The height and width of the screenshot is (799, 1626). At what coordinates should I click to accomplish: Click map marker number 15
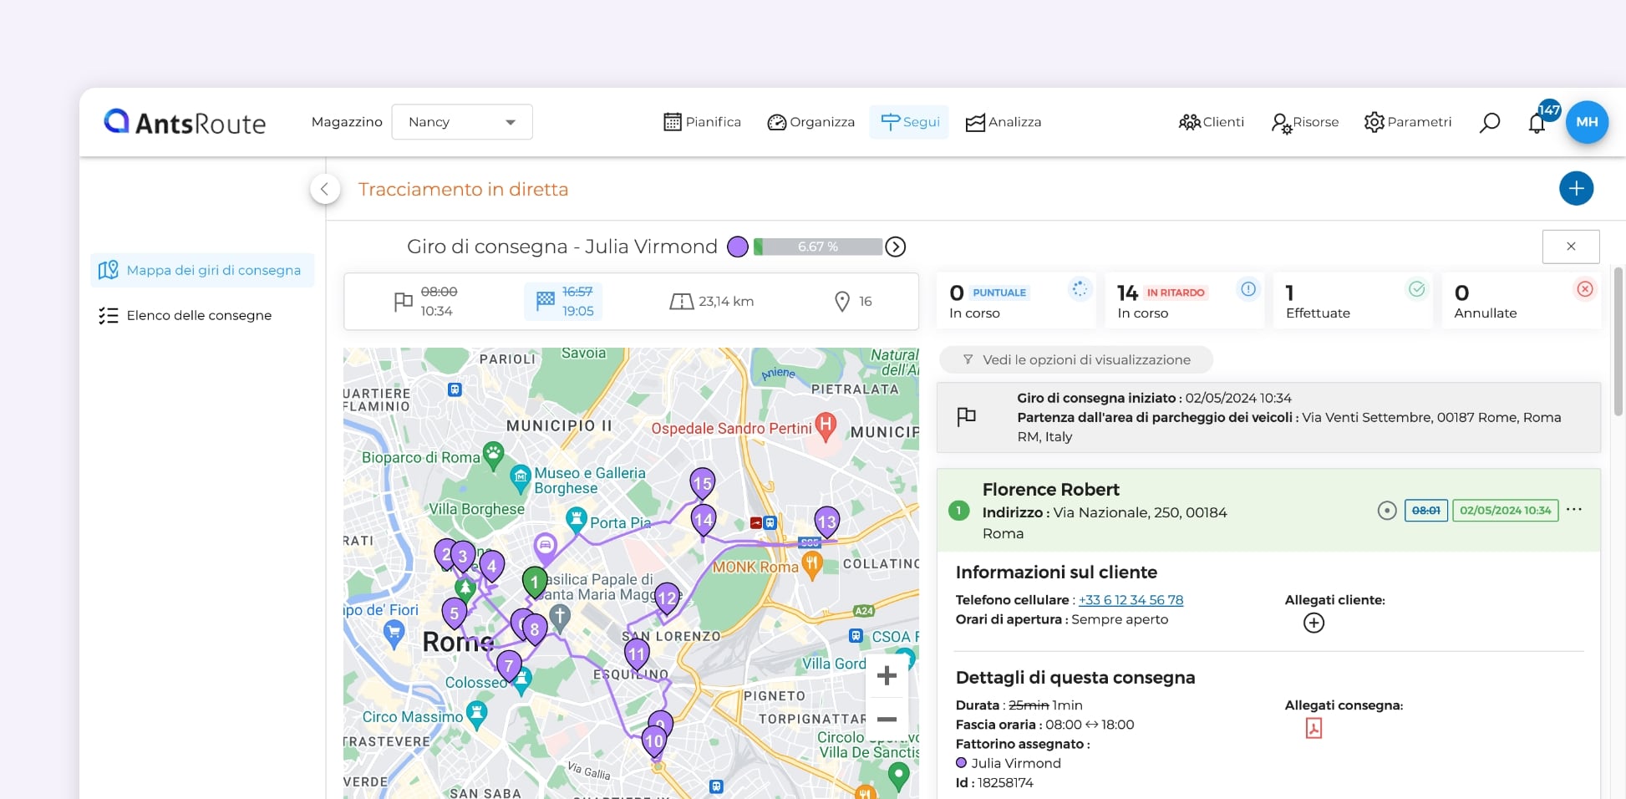coord(702,483)
